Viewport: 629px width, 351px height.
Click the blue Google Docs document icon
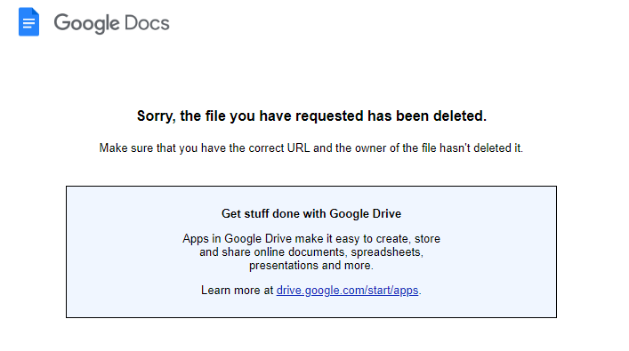coord(28,21)
